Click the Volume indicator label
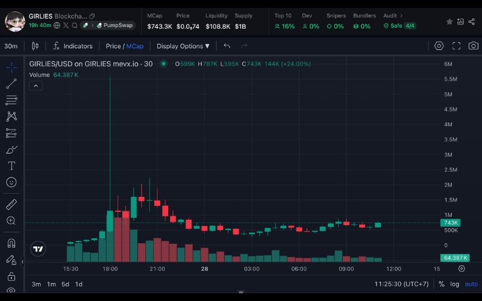 (39, 75)
